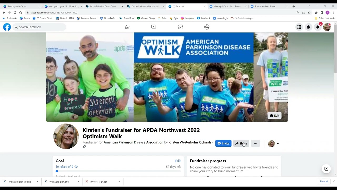Open the Marketplace storefront icon

click(180, 27)
